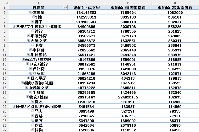This screenshot has width=199, height=132.
Task: Open the 行标签 filter dropdown
Action: pos(65,7)
